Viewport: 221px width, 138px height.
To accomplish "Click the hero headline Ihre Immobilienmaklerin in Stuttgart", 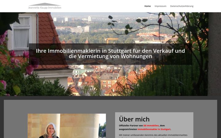I will [110, 53].
